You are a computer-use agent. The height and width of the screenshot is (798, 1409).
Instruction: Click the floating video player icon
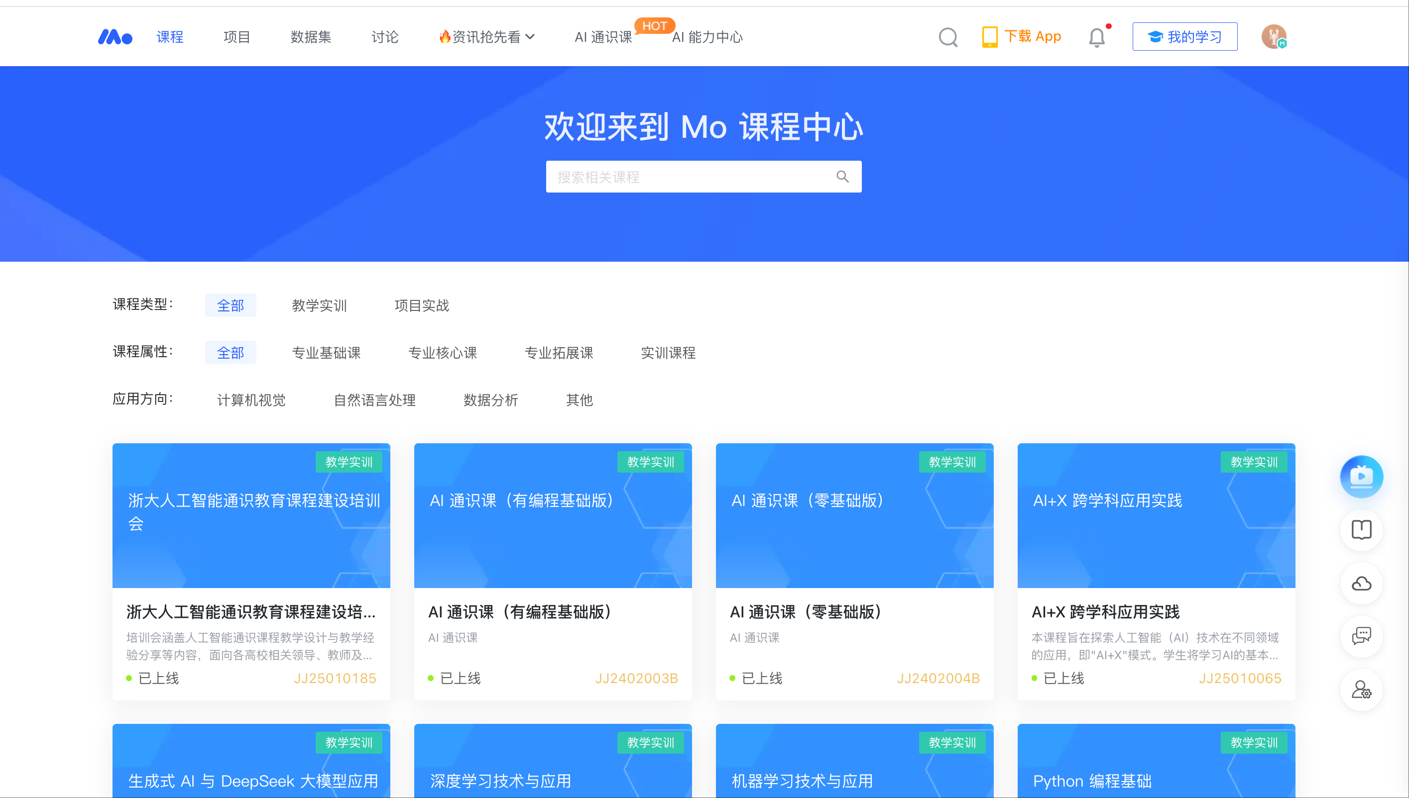click(x=1361, y=476)
